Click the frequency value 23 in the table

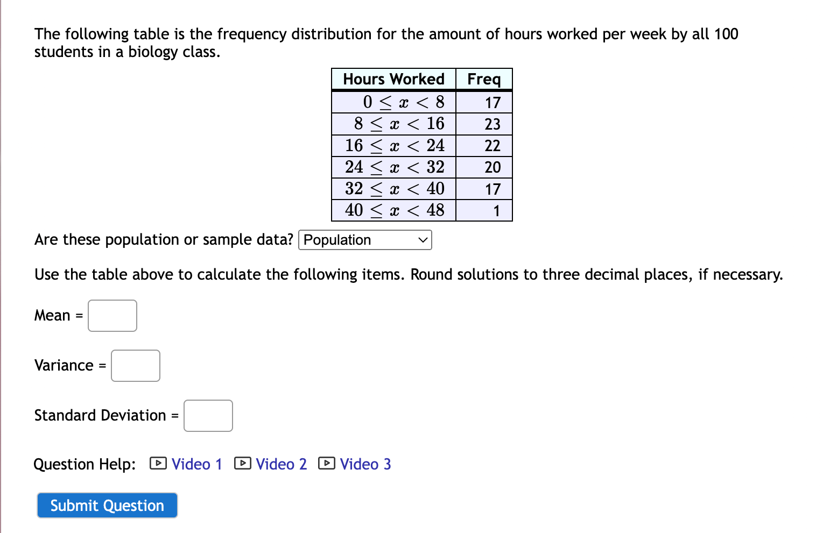click(494, 124)
